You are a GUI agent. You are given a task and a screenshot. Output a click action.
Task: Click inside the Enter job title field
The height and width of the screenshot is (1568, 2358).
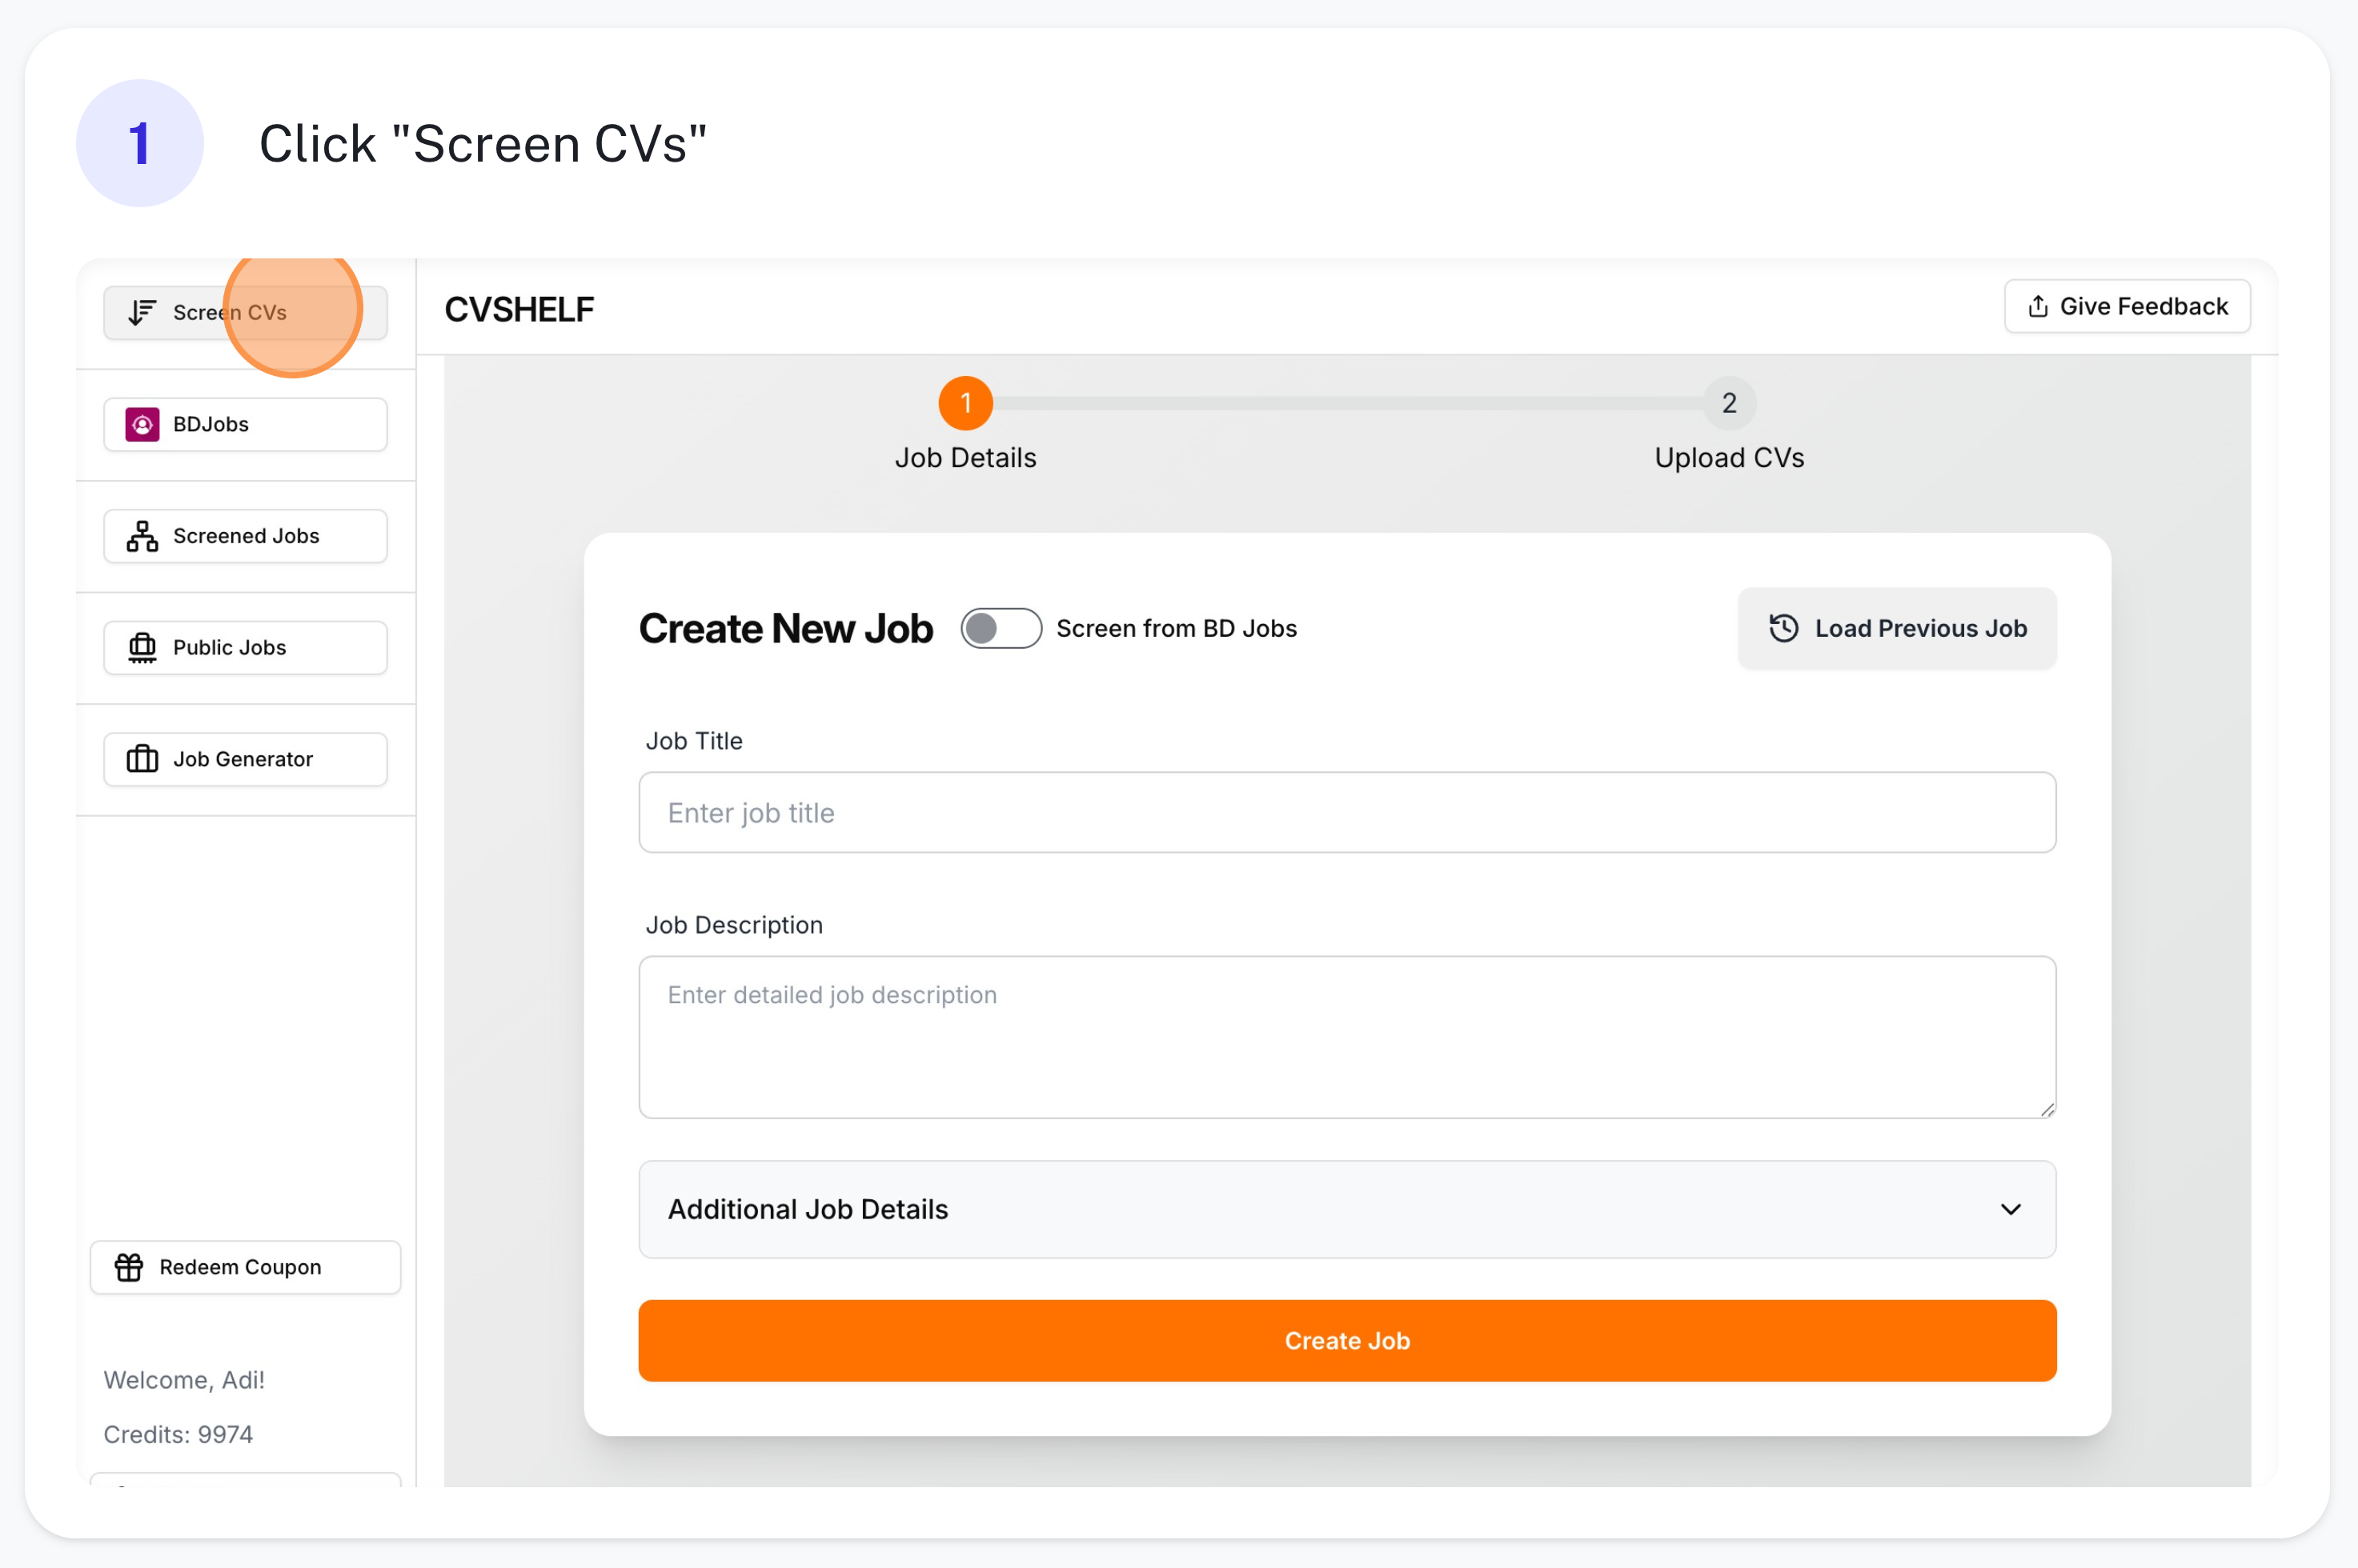pyautogui.click(x=1345, y=813)
